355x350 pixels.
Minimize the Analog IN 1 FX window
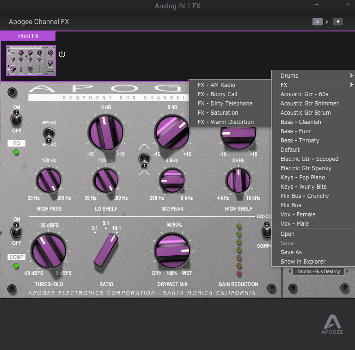coord(317,5)
